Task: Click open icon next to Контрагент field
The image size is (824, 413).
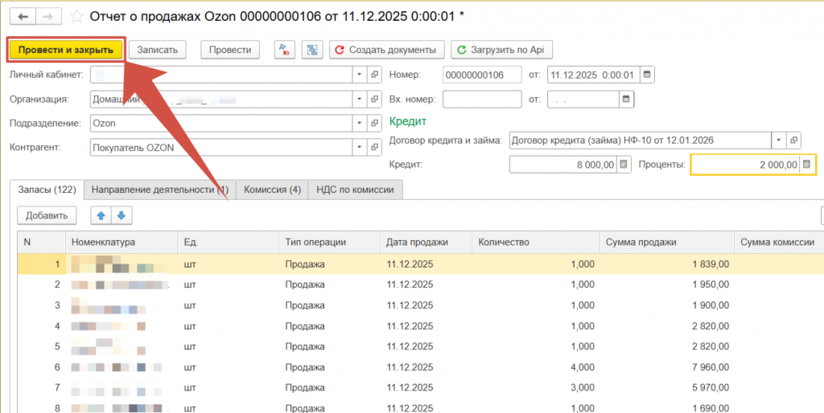Action: click(x=374, y=148)
